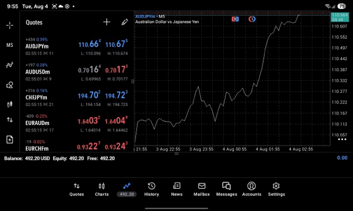Tap the 110.332 price axis label
353x211 pixels.
coord(339,81)
